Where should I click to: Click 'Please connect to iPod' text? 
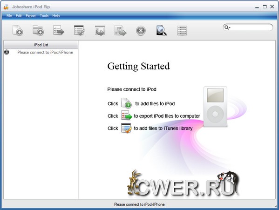(132, 89)
